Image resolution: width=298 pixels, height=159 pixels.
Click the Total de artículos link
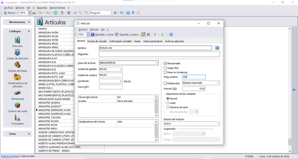tap(9, 156)
